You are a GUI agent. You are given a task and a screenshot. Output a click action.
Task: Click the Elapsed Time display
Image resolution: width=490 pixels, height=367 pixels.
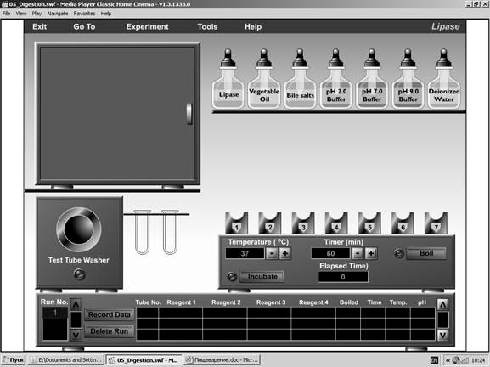[343, 277]
